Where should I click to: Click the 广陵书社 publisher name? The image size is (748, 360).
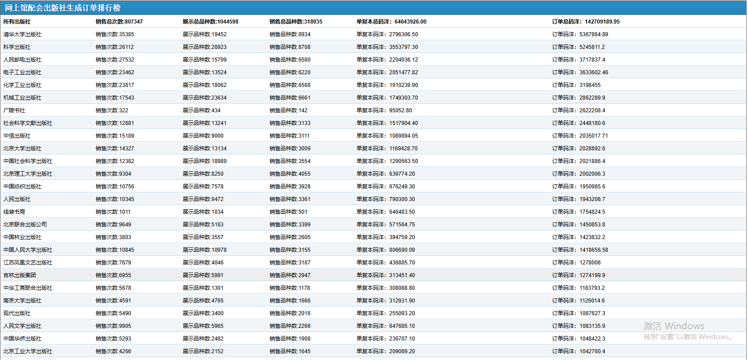(x=14, y=110)
